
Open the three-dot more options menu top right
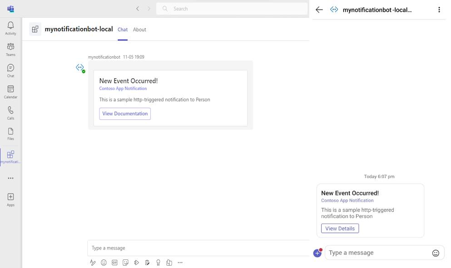(x=439, y=10)
